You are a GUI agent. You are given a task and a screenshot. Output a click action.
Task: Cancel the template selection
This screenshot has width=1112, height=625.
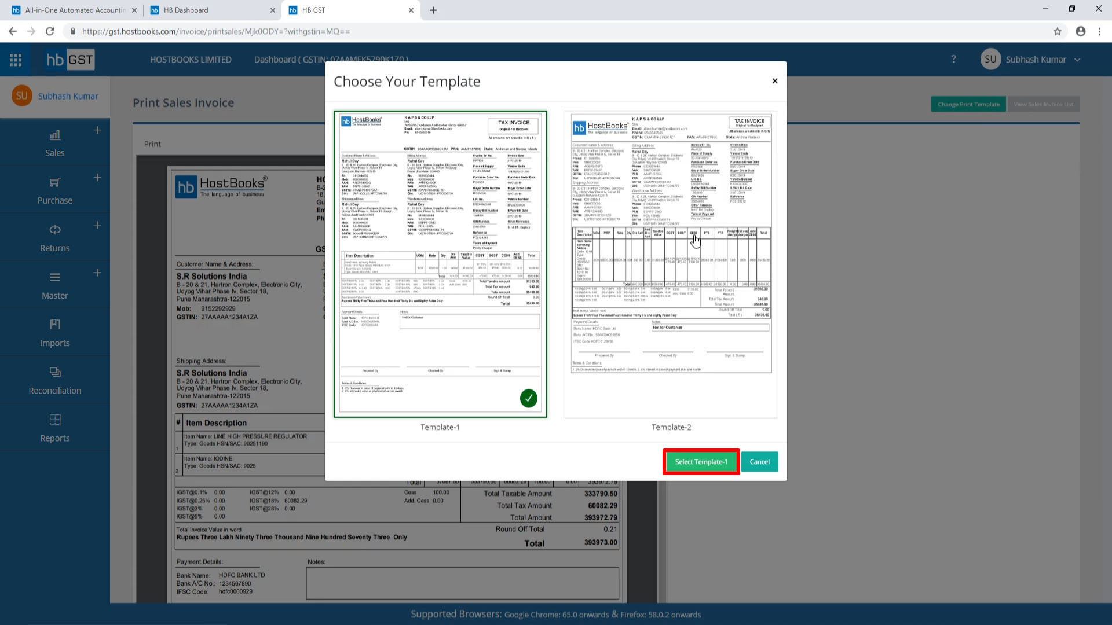pyautogui.click(x=759, y=462)
